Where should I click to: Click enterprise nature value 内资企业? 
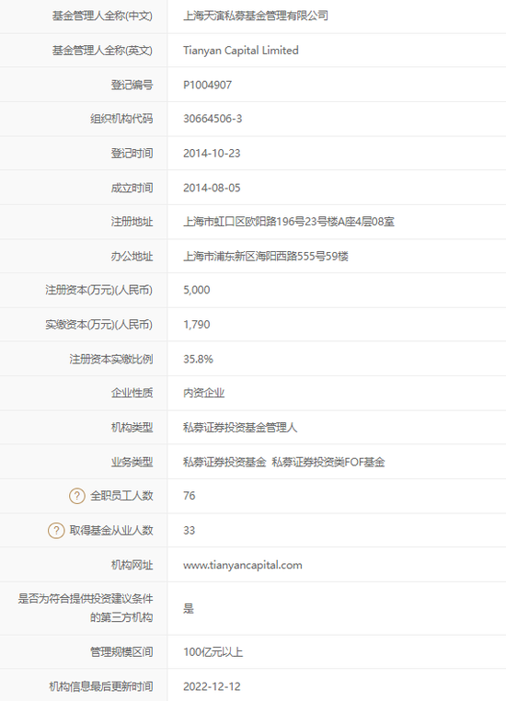[204, 393]
